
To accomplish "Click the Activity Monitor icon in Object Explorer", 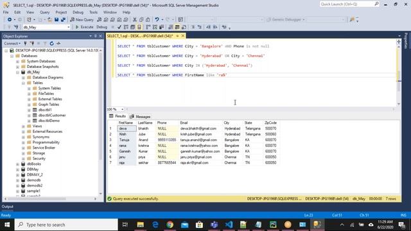I will (x=58, y=44).
